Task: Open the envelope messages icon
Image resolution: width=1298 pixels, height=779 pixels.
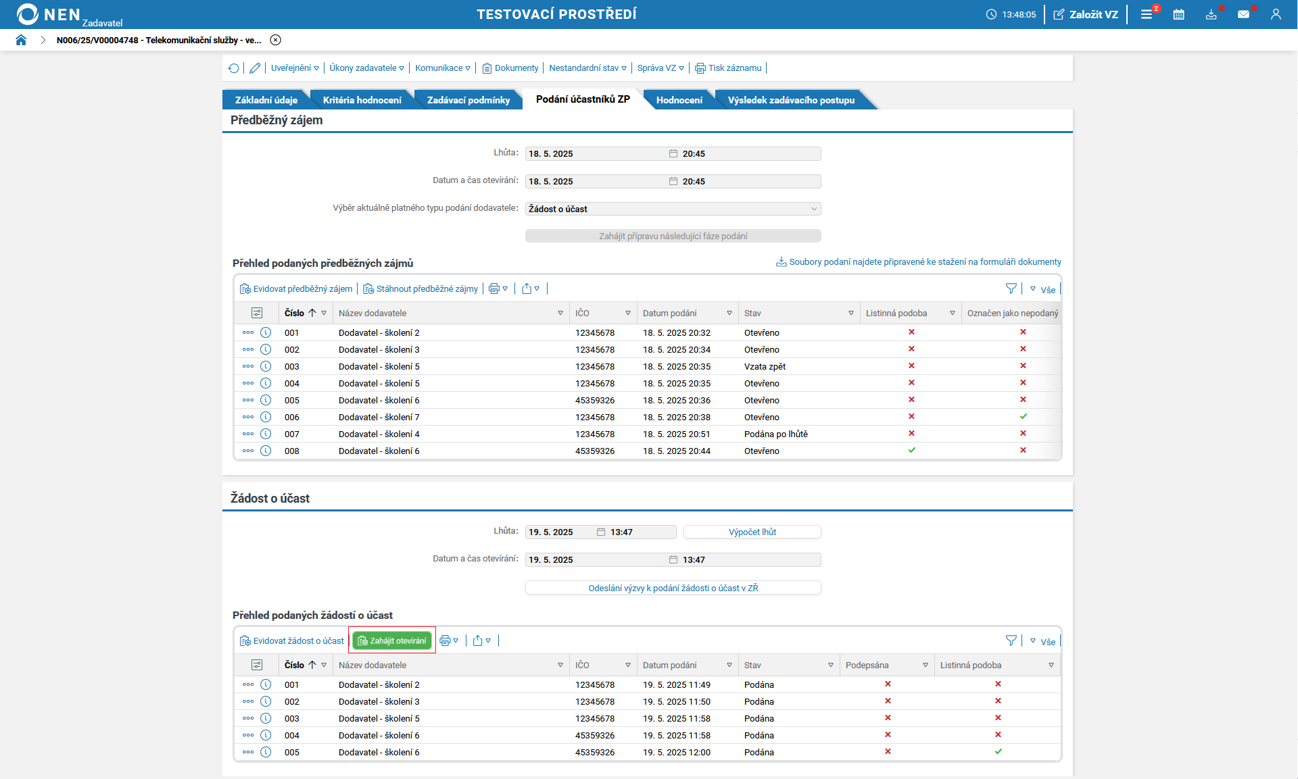Action: [x=1243, y=14]
